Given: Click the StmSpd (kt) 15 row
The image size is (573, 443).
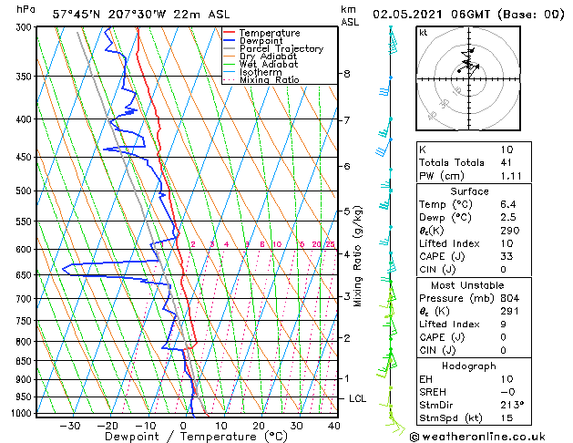Looking at the screenshot, I should (474, 418).
